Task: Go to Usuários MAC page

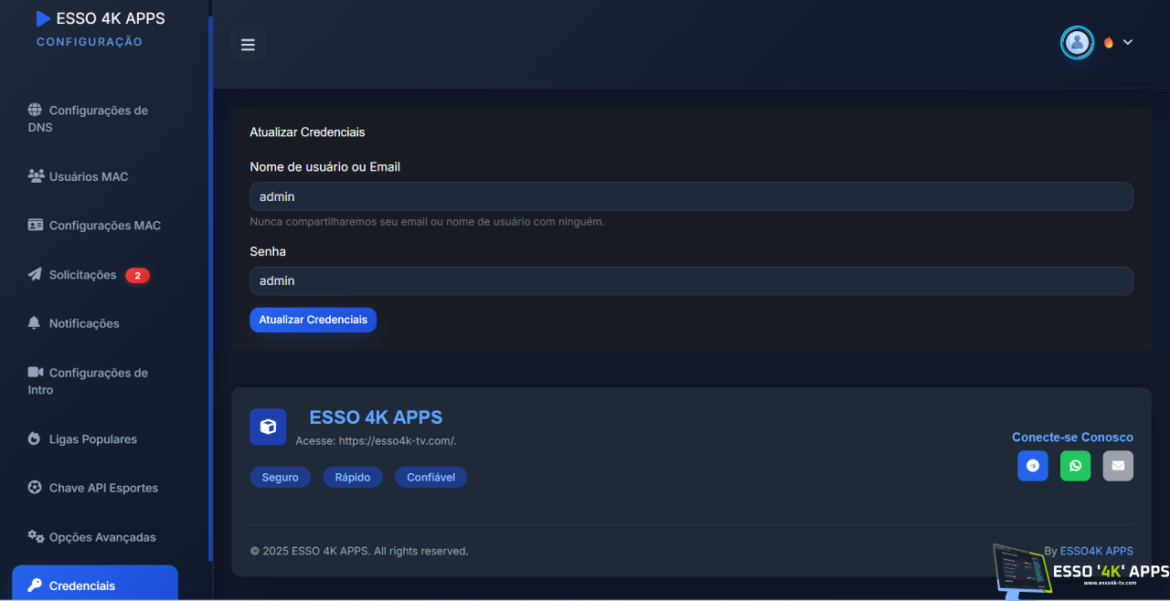Action: pyautogui.click(x=88, y=176)
